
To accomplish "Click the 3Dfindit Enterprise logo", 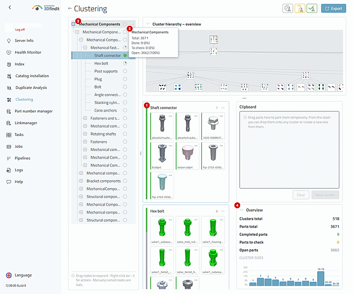I will pos(46,8).
